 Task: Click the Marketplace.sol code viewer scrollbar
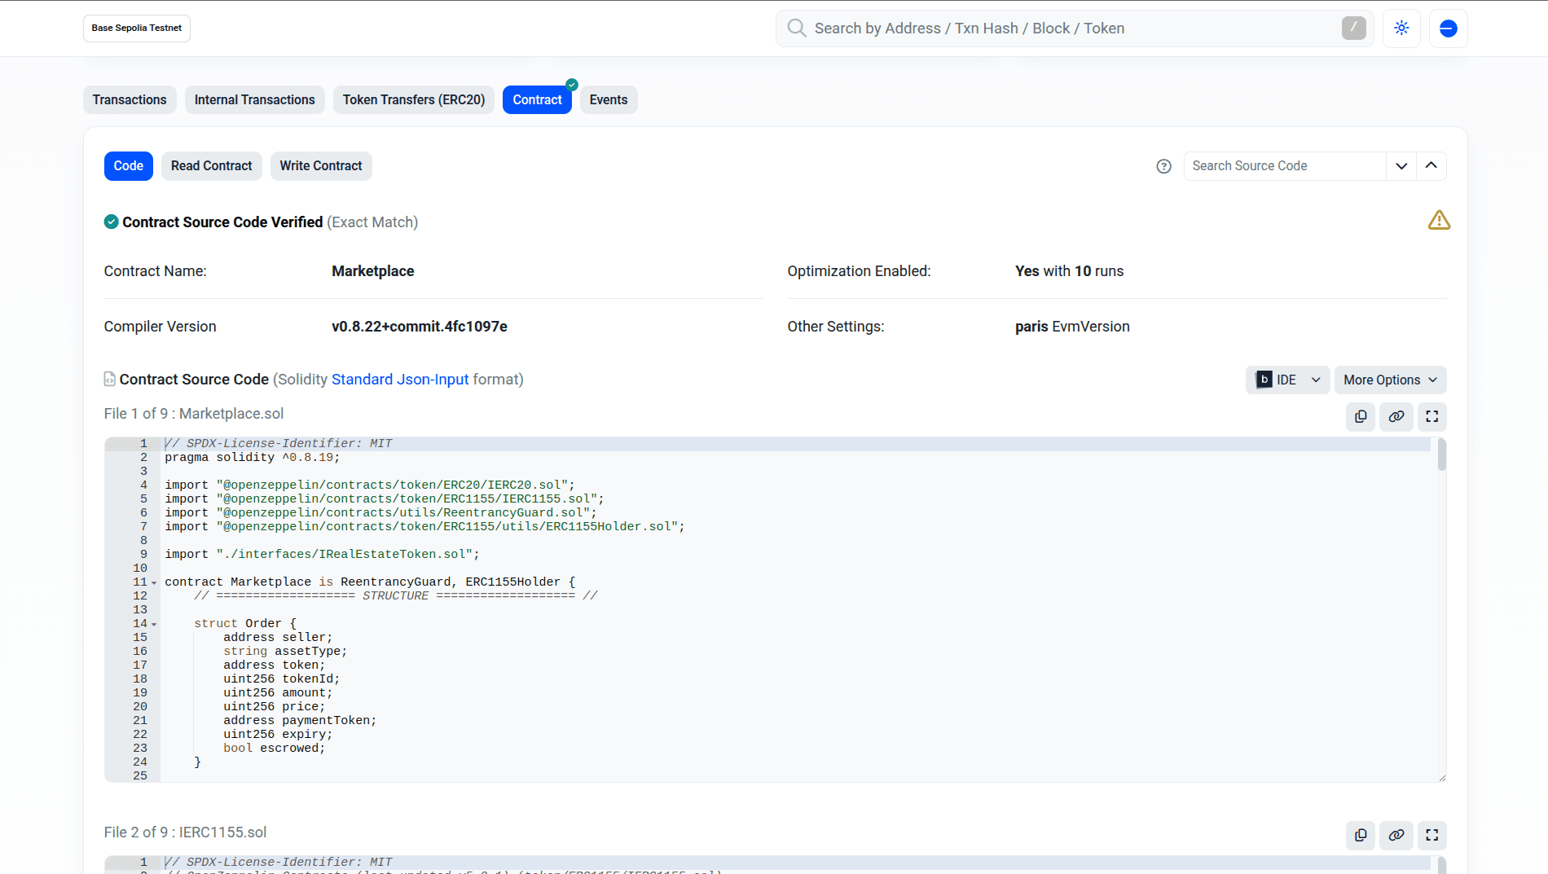click(1442, 456)
